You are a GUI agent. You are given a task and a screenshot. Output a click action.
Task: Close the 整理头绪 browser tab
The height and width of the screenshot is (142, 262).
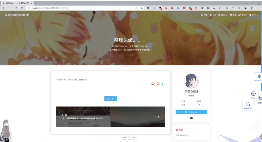(31, 3)
